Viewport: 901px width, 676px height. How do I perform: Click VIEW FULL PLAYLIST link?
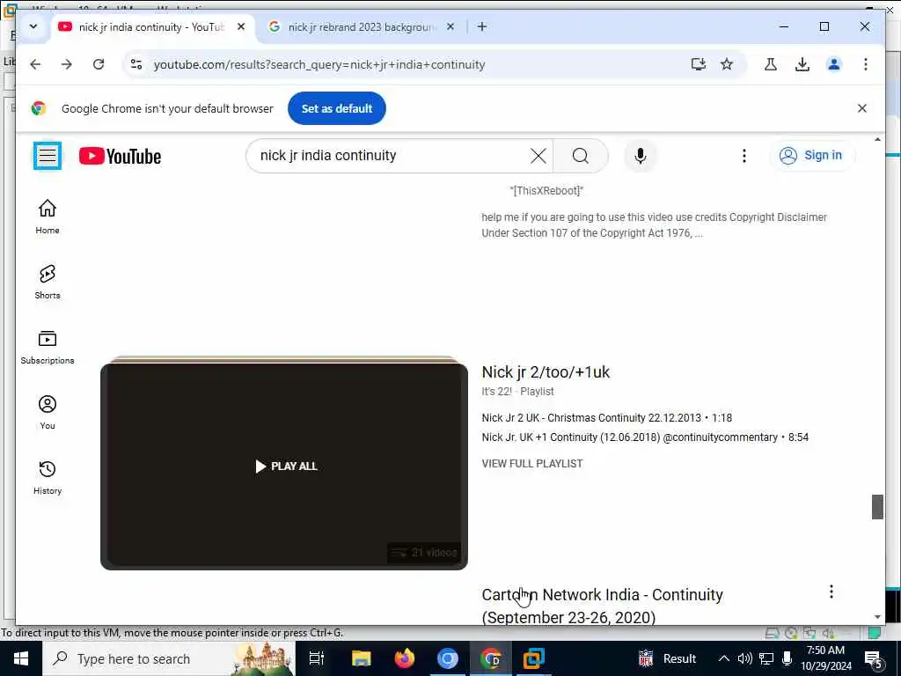click(532, 463)
